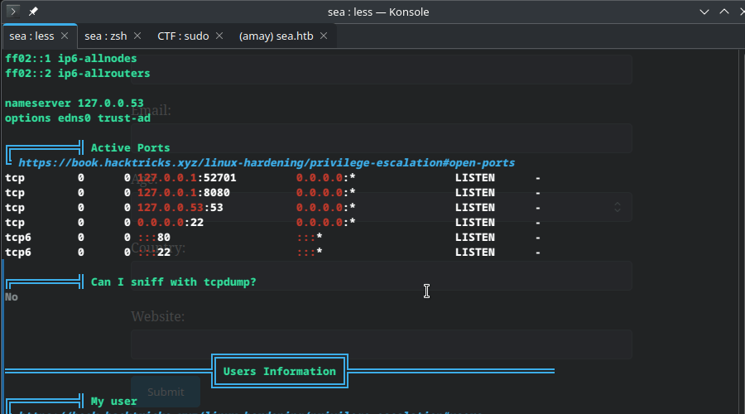Open the Konsole window menu icon
The height and width of the screenshot is (414, 745).
[12, 12]
